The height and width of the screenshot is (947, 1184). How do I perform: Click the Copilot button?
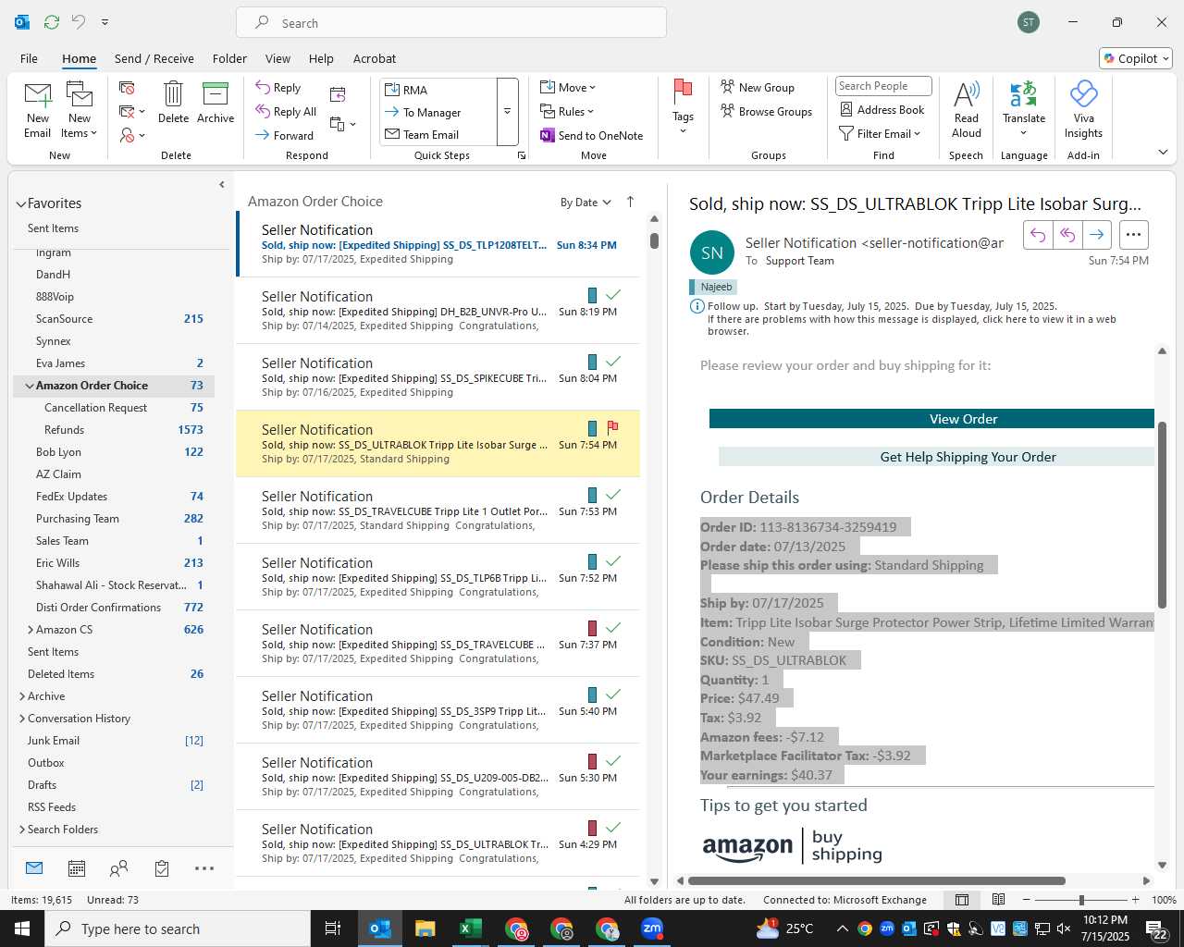1137,58
